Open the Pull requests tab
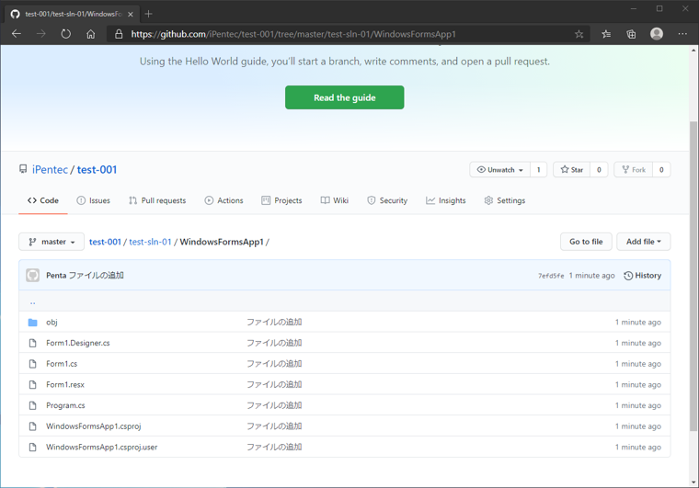 [x=157, y=200]
